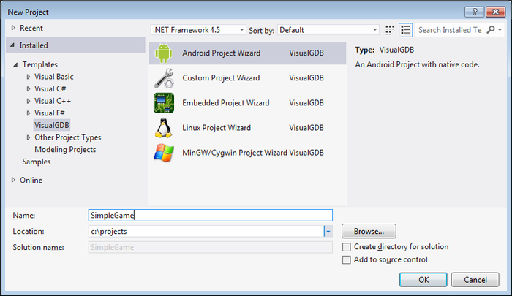Select Visual C++ template category

(x=53, y=101)
